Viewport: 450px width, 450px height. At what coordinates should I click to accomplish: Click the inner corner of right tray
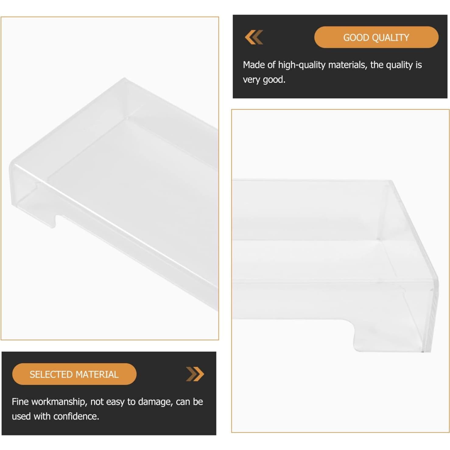(x=379, y=239)
